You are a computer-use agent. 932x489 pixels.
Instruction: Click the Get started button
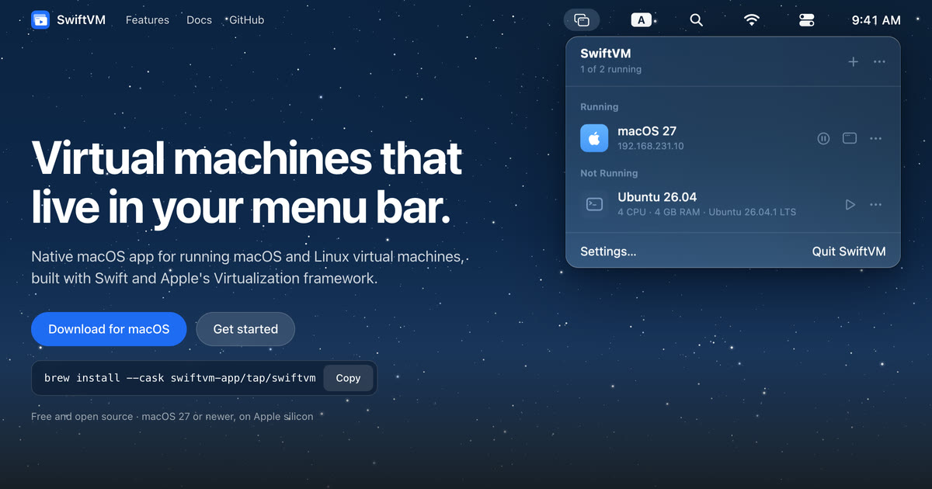click(x=245, y=329)
